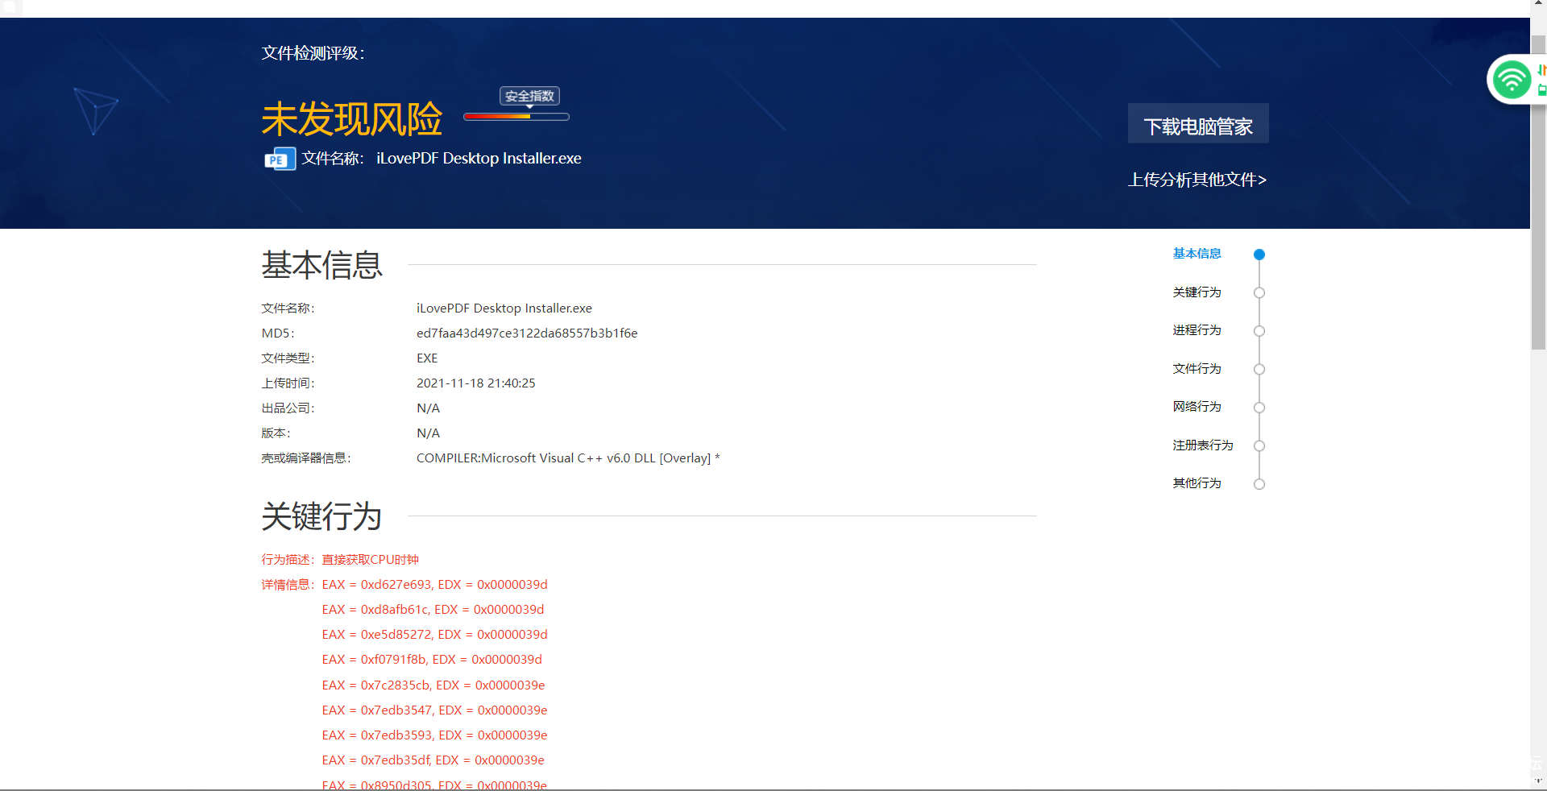
Task: Click the 进程行为 timeline dot
Action: [1259, 331]
